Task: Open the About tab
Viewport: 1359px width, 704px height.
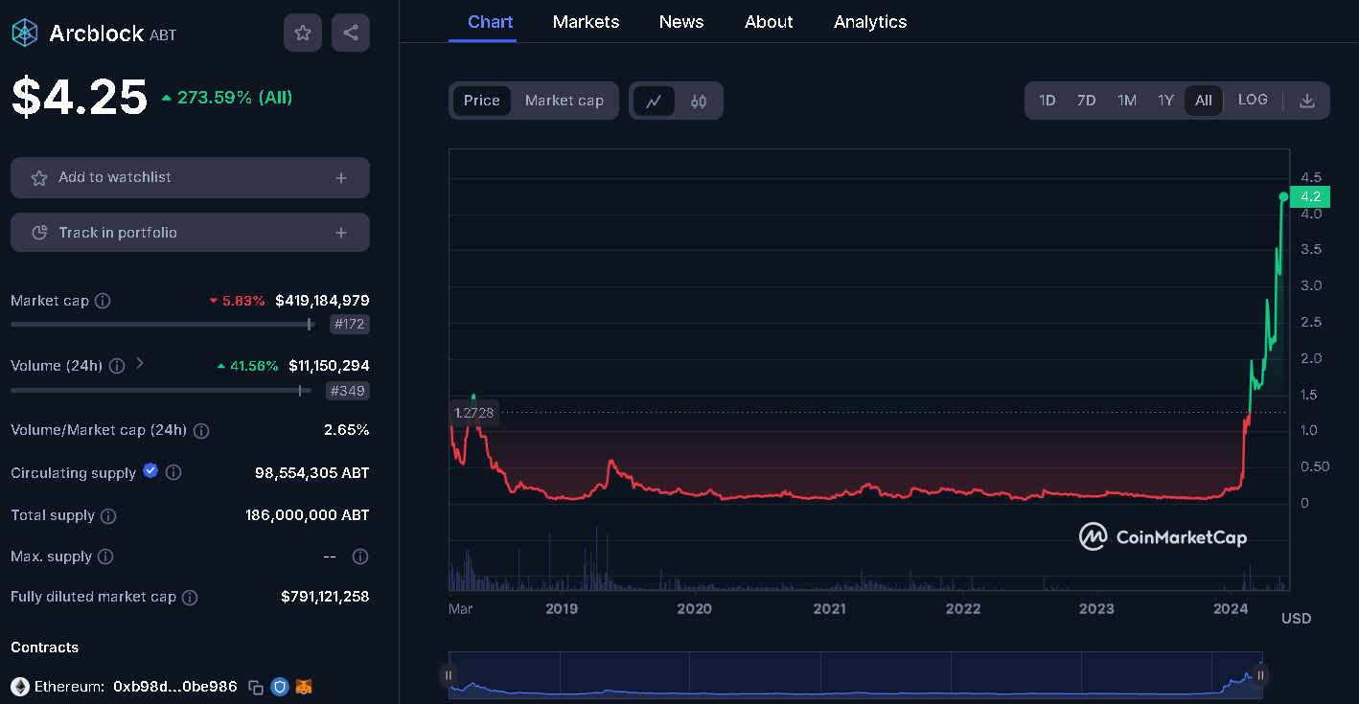Action: (769, 22)
